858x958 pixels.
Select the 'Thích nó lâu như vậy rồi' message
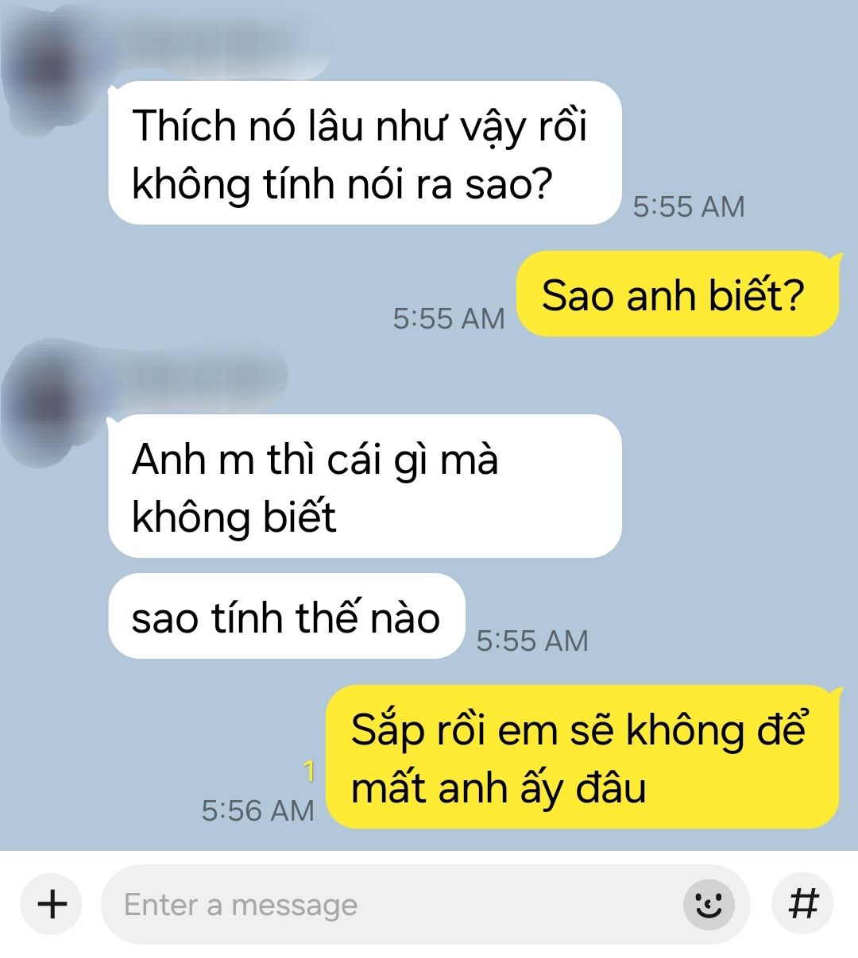[364, 152]
